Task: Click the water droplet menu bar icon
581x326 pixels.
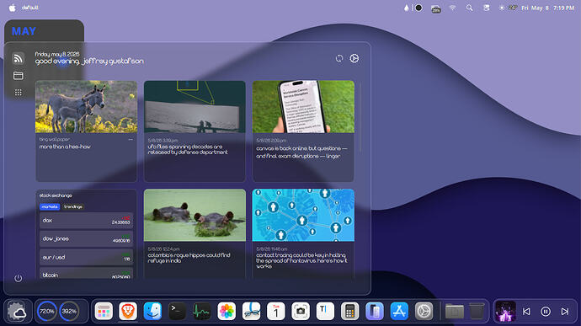Action: [407, 8]
